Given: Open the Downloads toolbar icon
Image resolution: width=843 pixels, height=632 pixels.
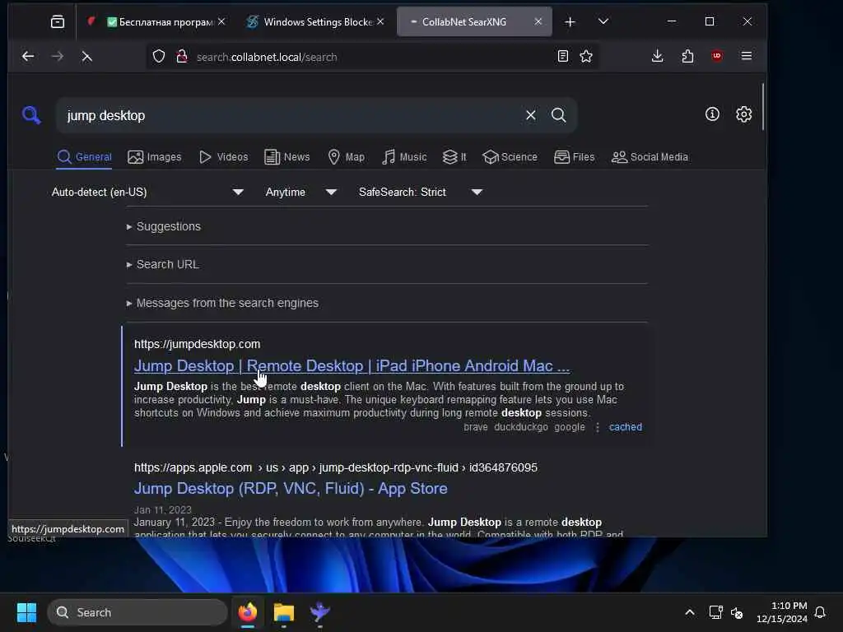Looking at the screenshot, I should pos(657,57).
